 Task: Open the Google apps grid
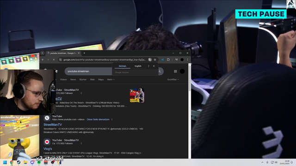[x=175, y=71]
